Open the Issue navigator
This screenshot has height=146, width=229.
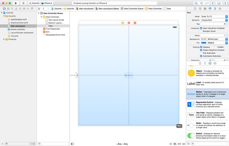[x=16, y=9]
